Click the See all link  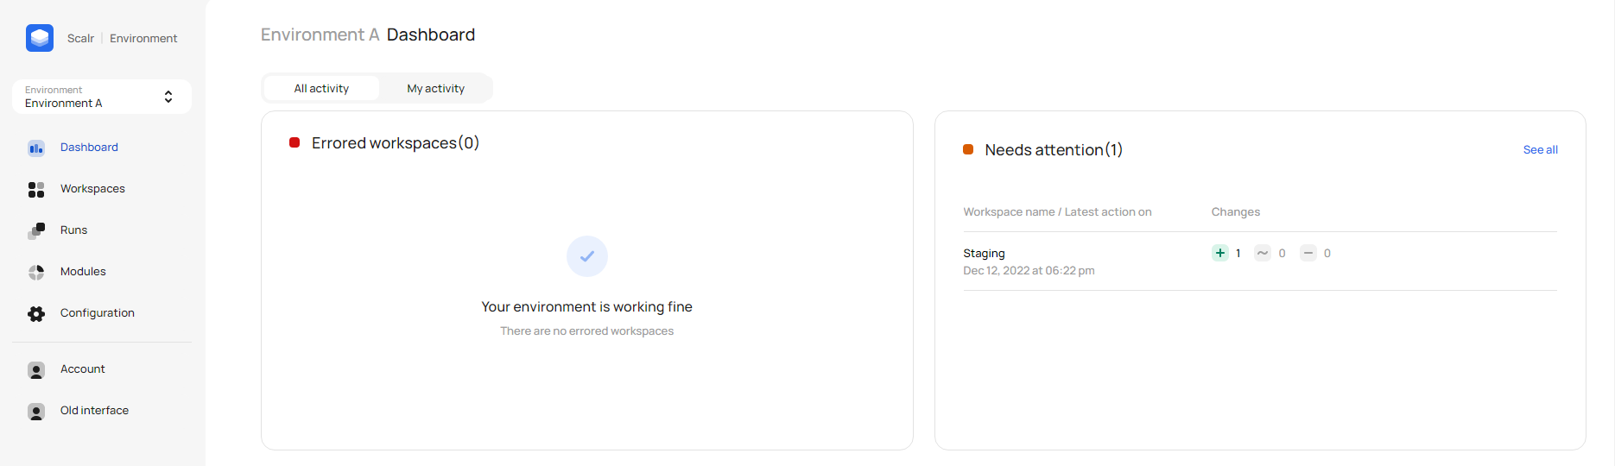click(x=1540, y=150)
